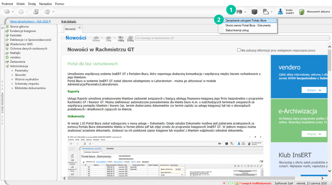Click the Kopiuj icon in Nowości toolbar
This screenshot has height=185, width=332.
121,38
